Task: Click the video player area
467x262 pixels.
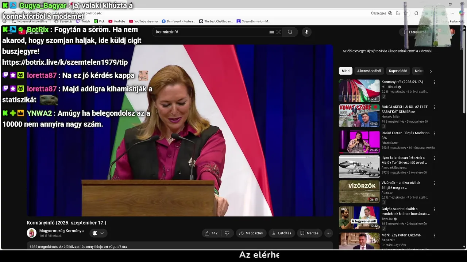Action: tap(180, 130)
